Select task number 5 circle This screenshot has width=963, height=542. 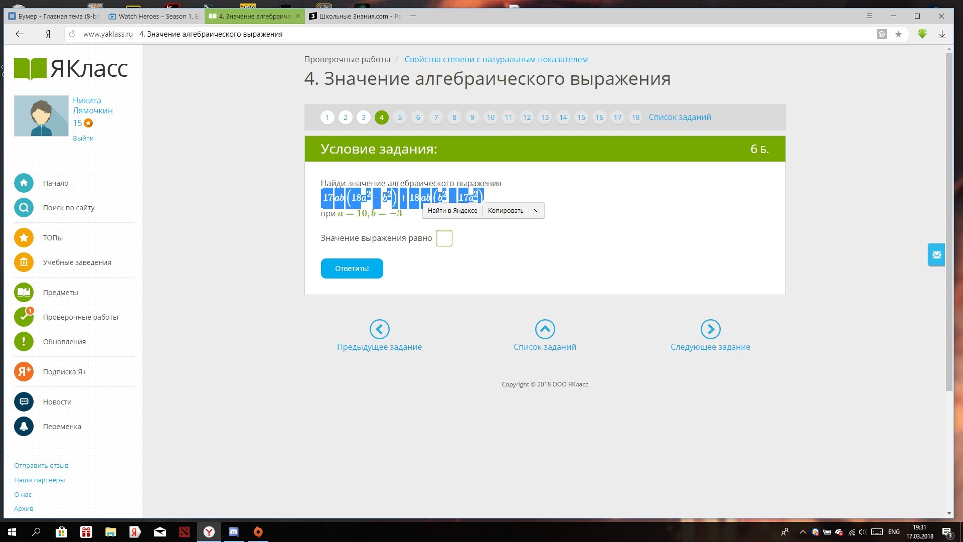point(400,117)
